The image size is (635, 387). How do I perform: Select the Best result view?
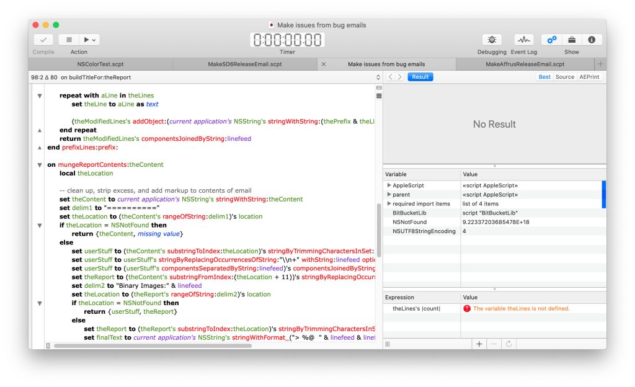click(544, 77)
